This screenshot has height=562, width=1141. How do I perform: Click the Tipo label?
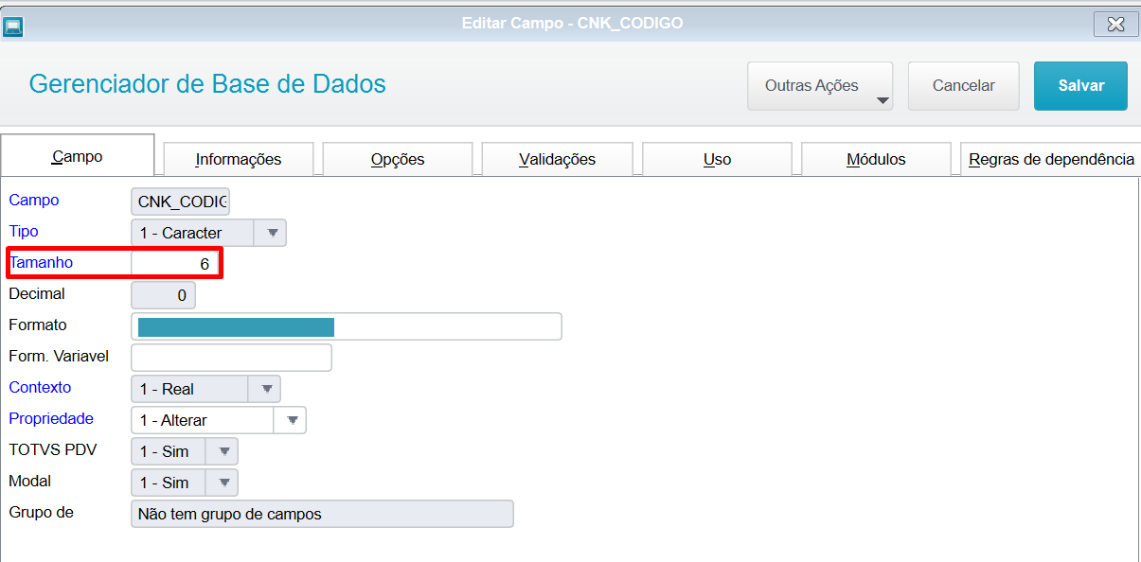pyautogui.click(x=24, y=231)
